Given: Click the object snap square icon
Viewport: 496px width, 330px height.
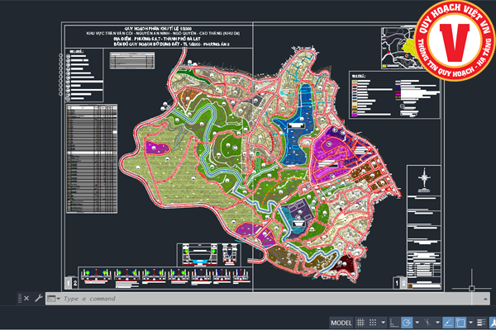Looking at the screenshot, I should tap(460, 323).
